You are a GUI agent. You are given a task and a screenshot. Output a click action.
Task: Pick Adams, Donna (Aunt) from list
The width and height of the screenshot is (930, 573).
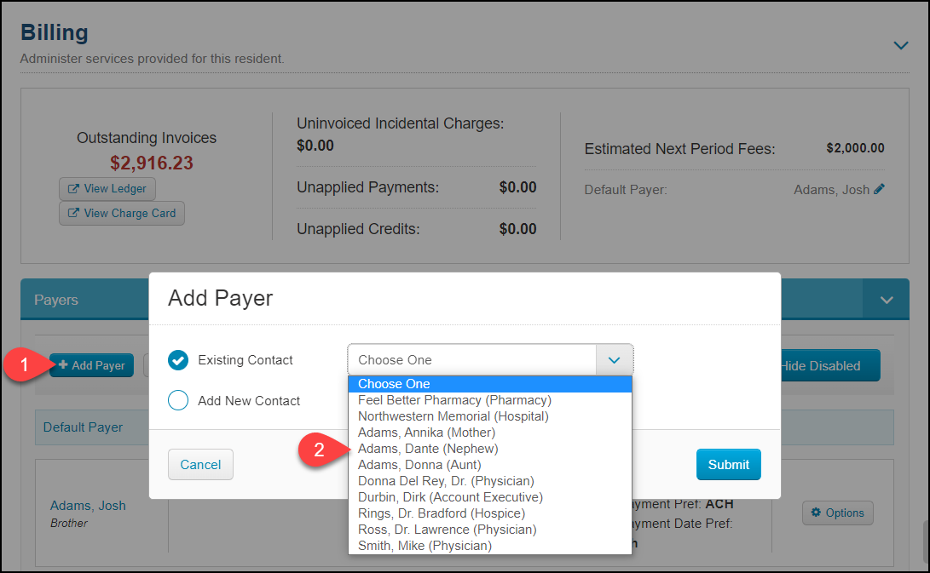coord(490,465)
